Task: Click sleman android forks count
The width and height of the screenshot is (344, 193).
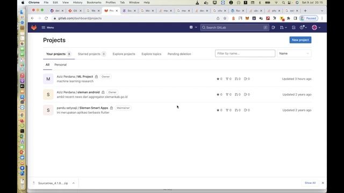Action: coord(228,94)
